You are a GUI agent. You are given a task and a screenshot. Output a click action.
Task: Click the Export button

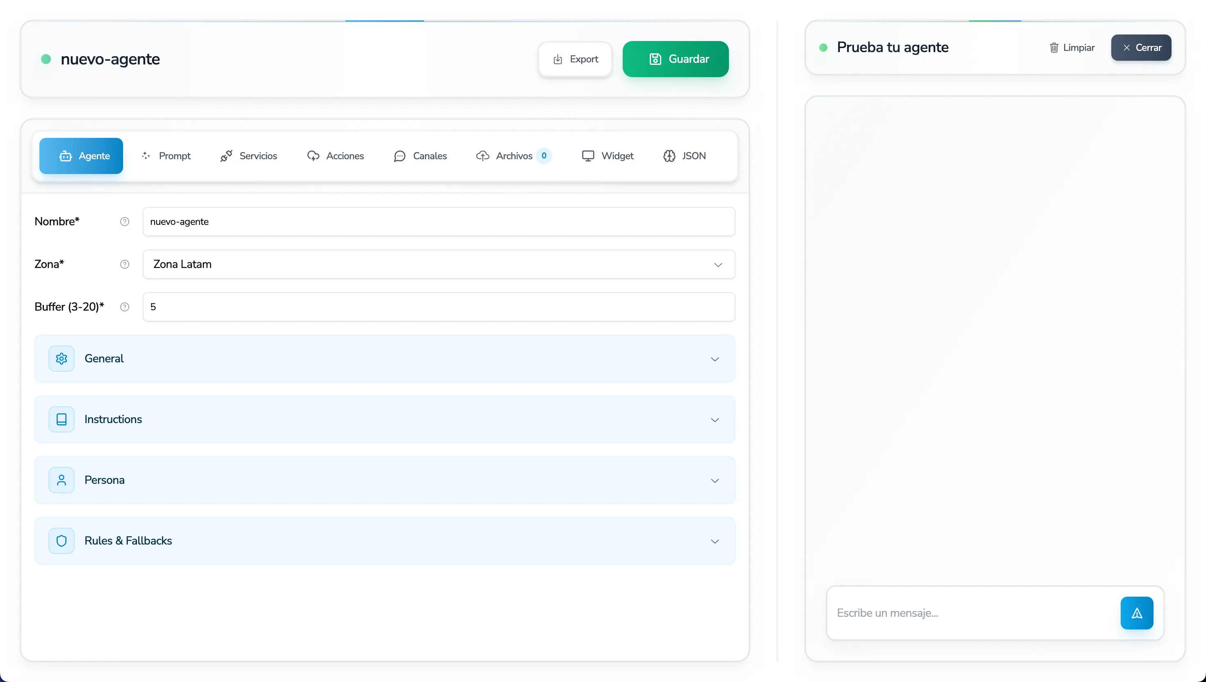[x=576, y=59]
